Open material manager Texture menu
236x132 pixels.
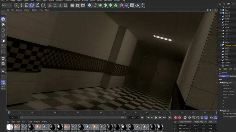[44, 122]
